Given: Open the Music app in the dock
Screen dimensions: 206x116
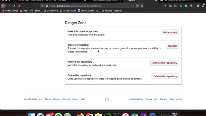Looking at the screenshot, I should tap(126, 115).
